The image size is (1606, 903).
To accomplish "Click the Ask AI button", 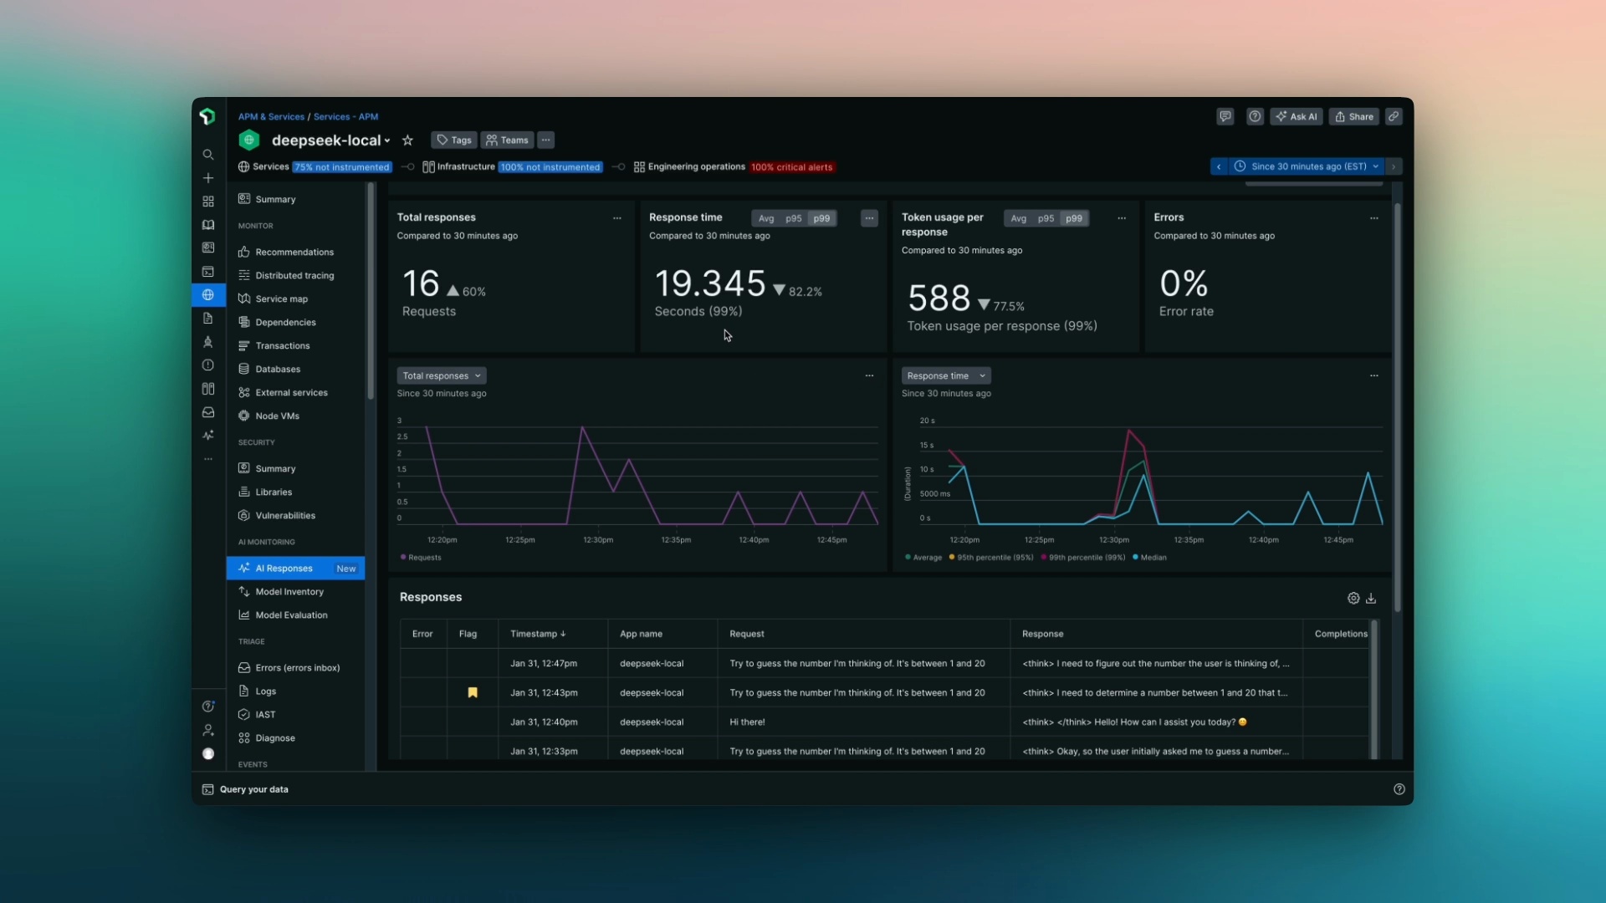I will click(1297, 117).
